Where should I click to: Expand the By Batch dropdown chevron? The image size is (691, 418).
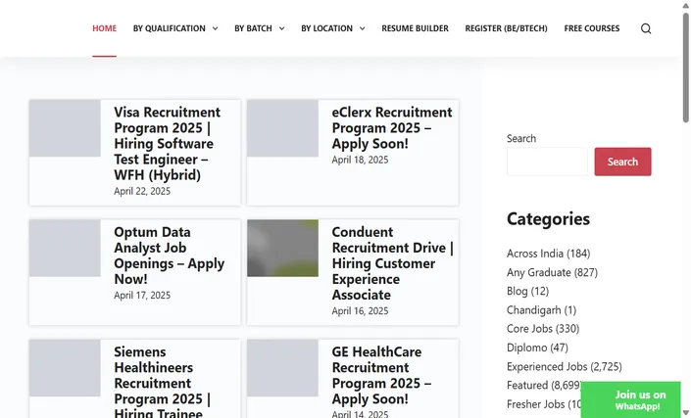point(281,28)
